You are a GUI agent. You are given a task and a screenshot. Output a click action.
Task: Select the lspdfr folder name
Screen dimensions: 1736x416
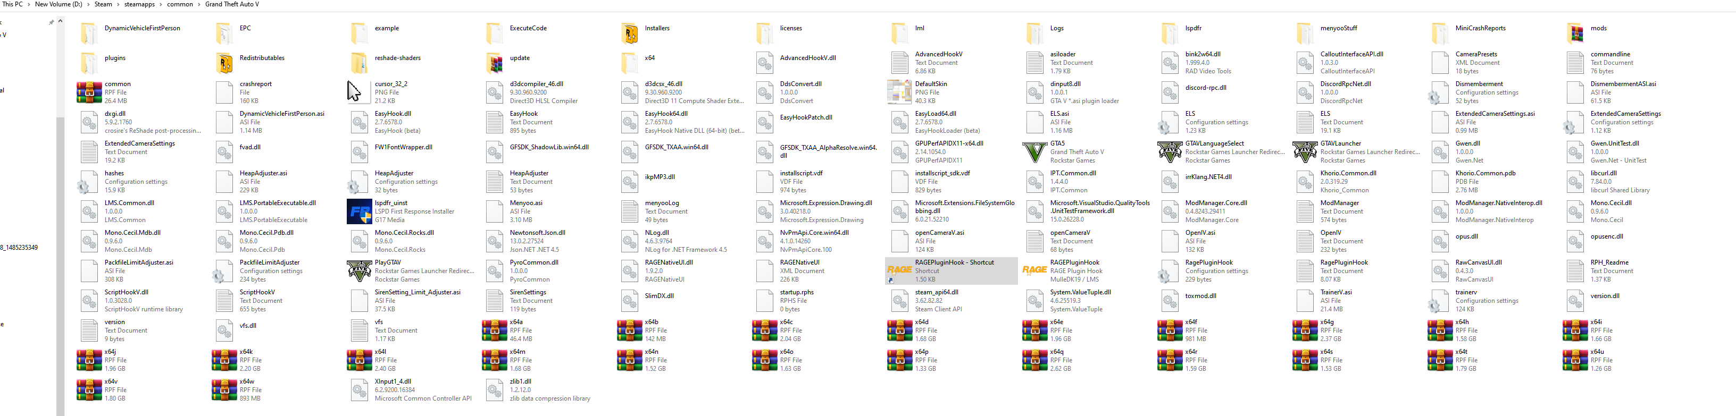click(1193, 28)
